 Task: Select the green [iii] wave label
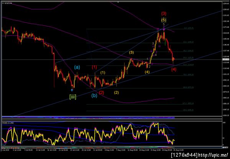click(x=72, y=97)
